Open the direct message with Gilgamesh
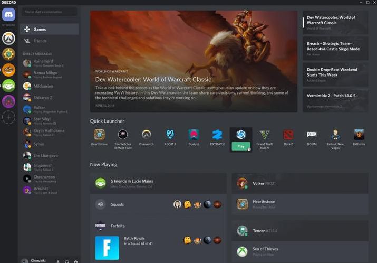The image size is (377, 263). click(49, 167)
